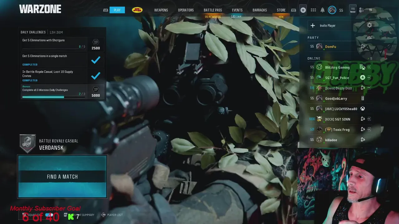Click the Xbox platform icon for Blitzkrg Gaming

[363, 67]
